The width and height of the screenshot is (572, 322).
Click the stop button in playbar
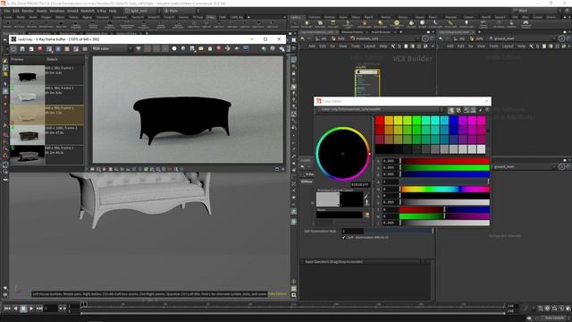coord(23,309)
